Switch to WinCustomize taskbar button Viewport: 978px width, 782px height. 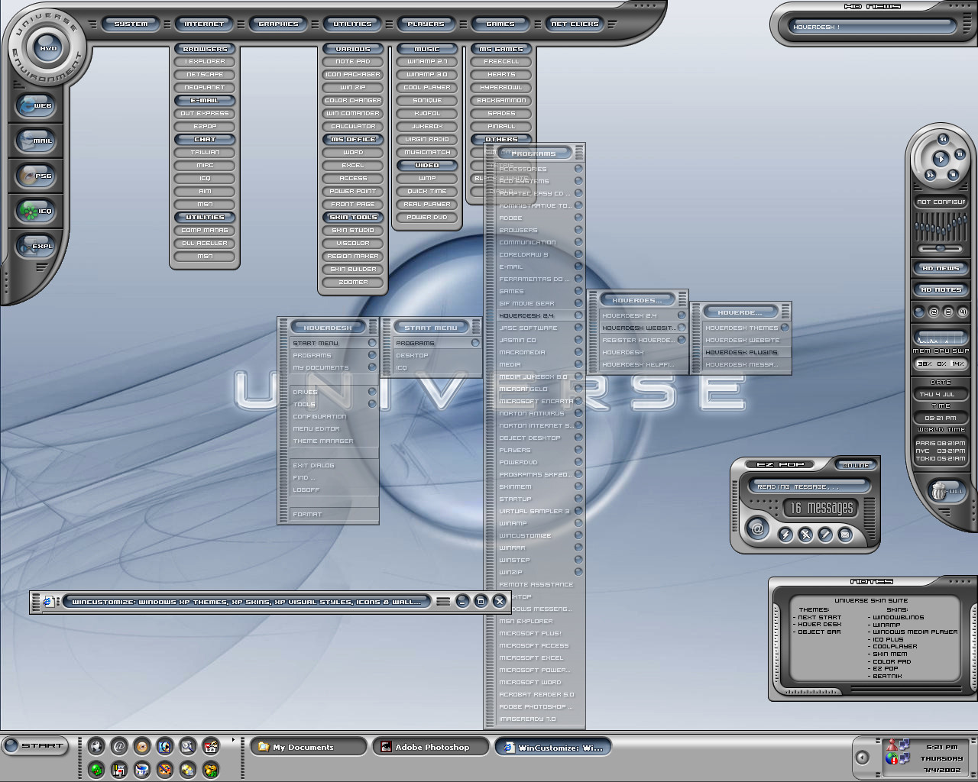click(x=553, y=747)
